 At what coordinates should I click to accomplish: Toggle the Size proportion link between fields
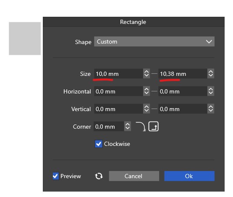(x=154, y=74)
